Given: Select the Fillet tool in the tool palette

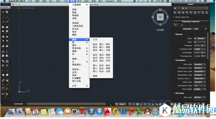Looking at the screenshot, I should click(3, 75).
